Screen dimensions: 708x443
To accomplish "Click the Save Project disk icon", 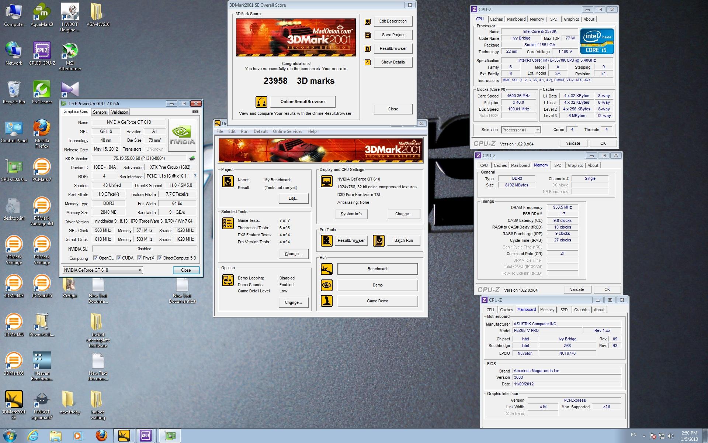I will tap(368, 35).
